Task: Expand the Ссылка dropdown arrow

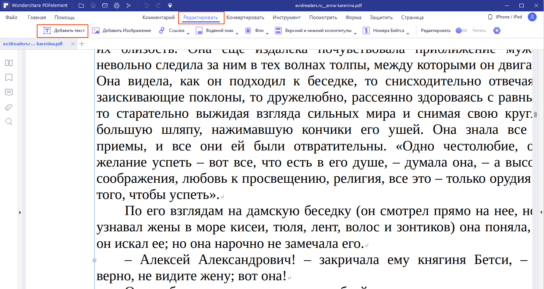Action: coord(188,33)
